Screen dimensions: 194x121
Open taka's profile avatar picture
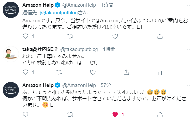click(11, 54)
